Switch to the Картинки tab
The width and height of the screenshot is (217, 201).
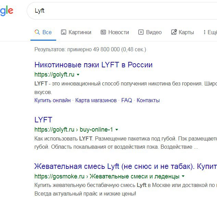(x=76, y=32)
